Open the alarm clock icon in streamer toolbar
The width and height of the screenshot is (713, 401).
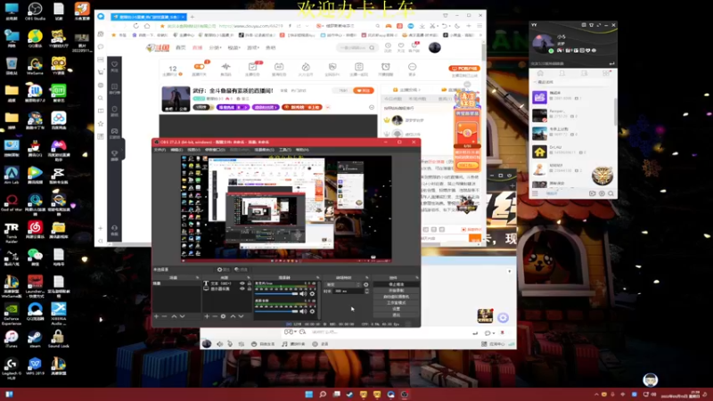tap(386, 69)
